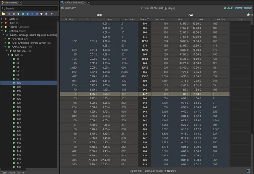Click the DEF7065.001 account label

coord(69,8)
